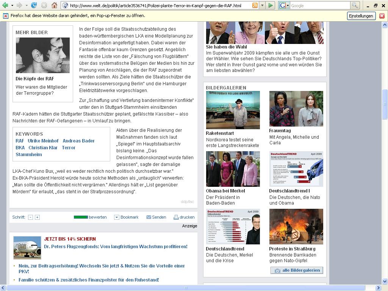The height and width of the screenshot is (291, 388).
Task: Click the drucken link
Action: (187, 217)
